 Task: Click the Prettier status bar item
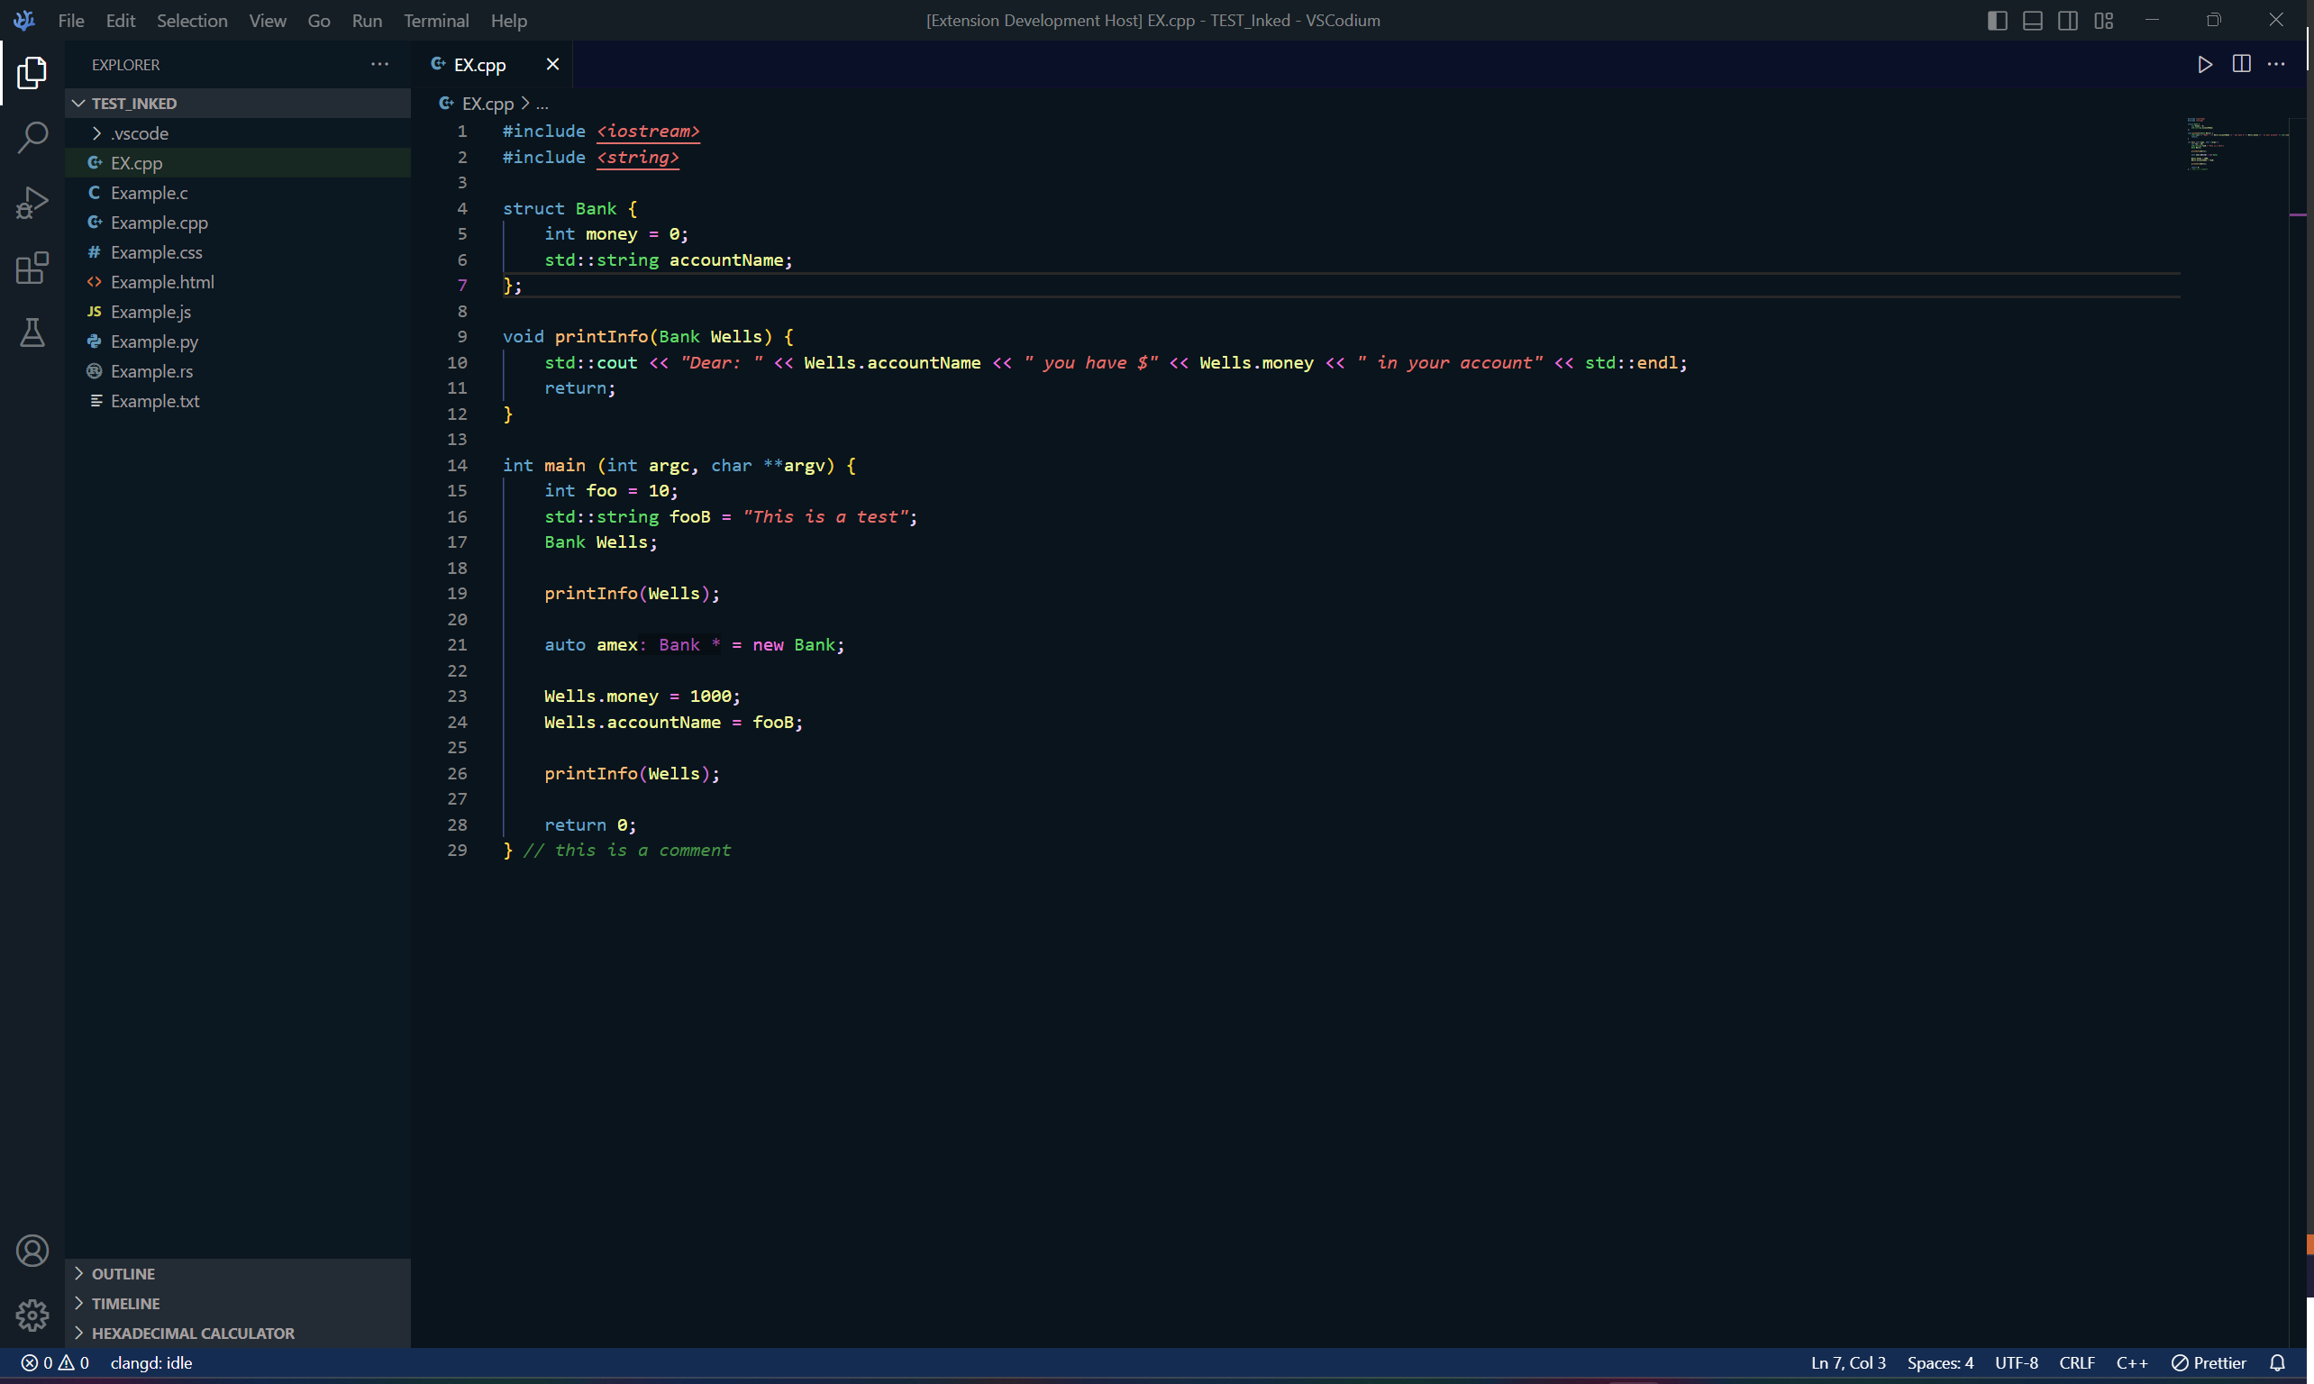click(2209, 1362)
